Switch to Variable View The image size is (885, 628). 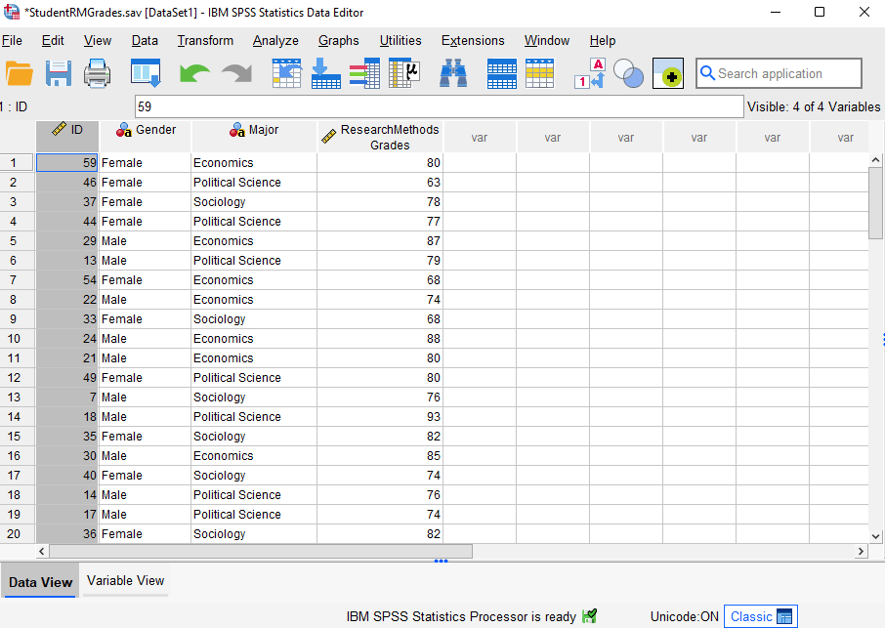124,581
